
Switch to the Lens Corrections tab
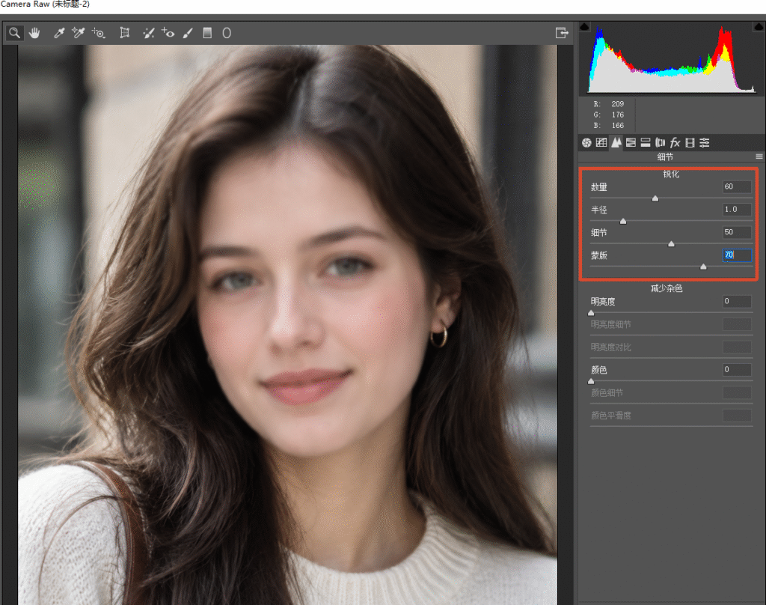tap(660, 142)
